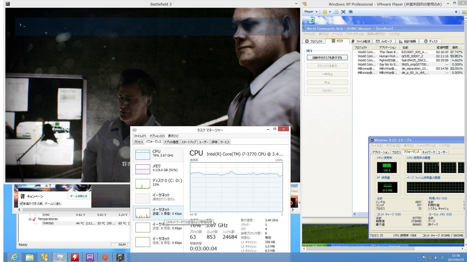
Task: Open the dropdown arrow beside the pause icon
Action: (330, 12)
